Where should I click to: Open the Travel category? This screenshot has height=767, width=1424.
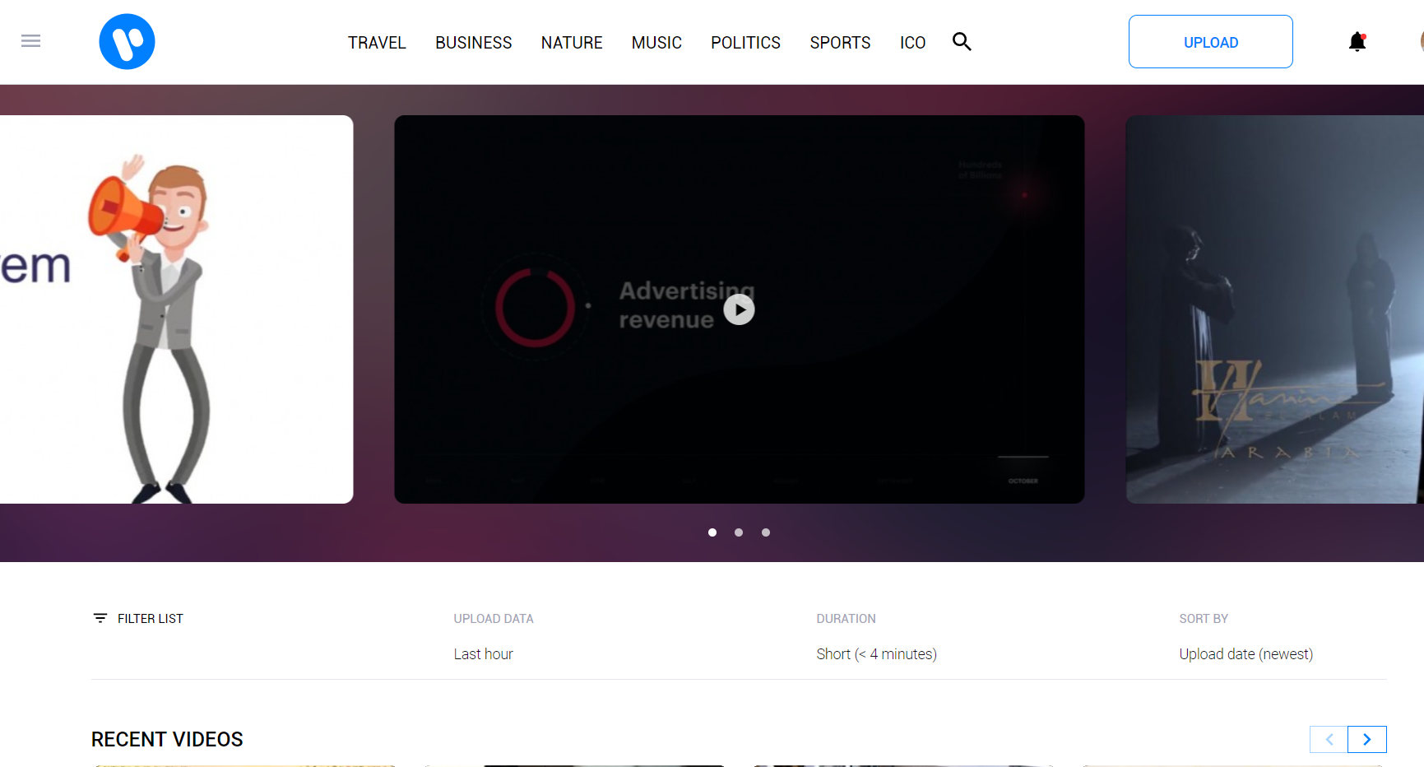377,43
